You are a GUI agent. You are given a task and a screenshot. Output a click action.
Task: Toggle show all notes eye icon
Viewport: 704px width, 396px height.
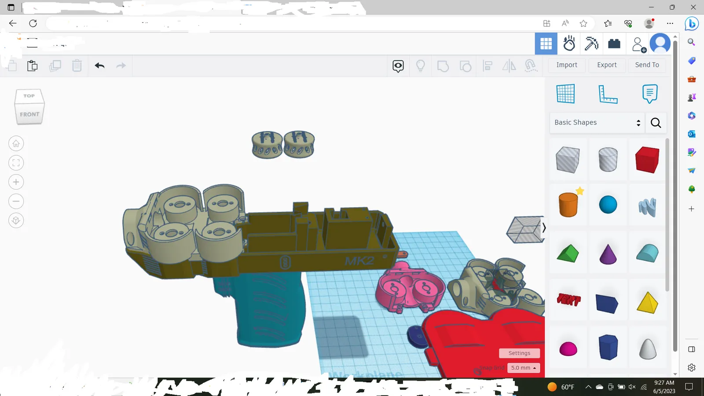pyautogui.click(x=398, y=66)
